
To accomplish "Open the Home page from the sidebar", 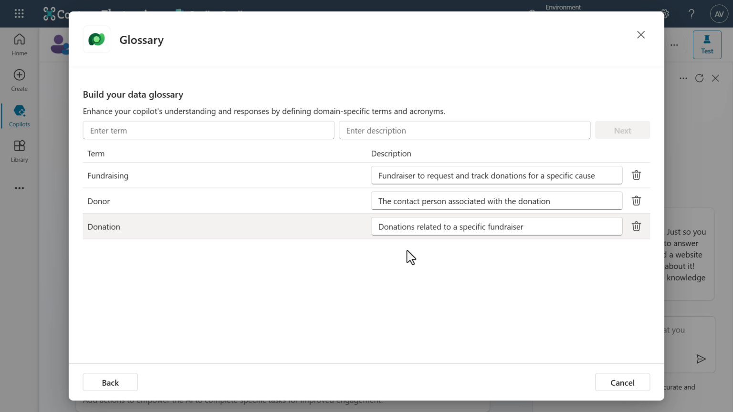I will coord(19,44).
